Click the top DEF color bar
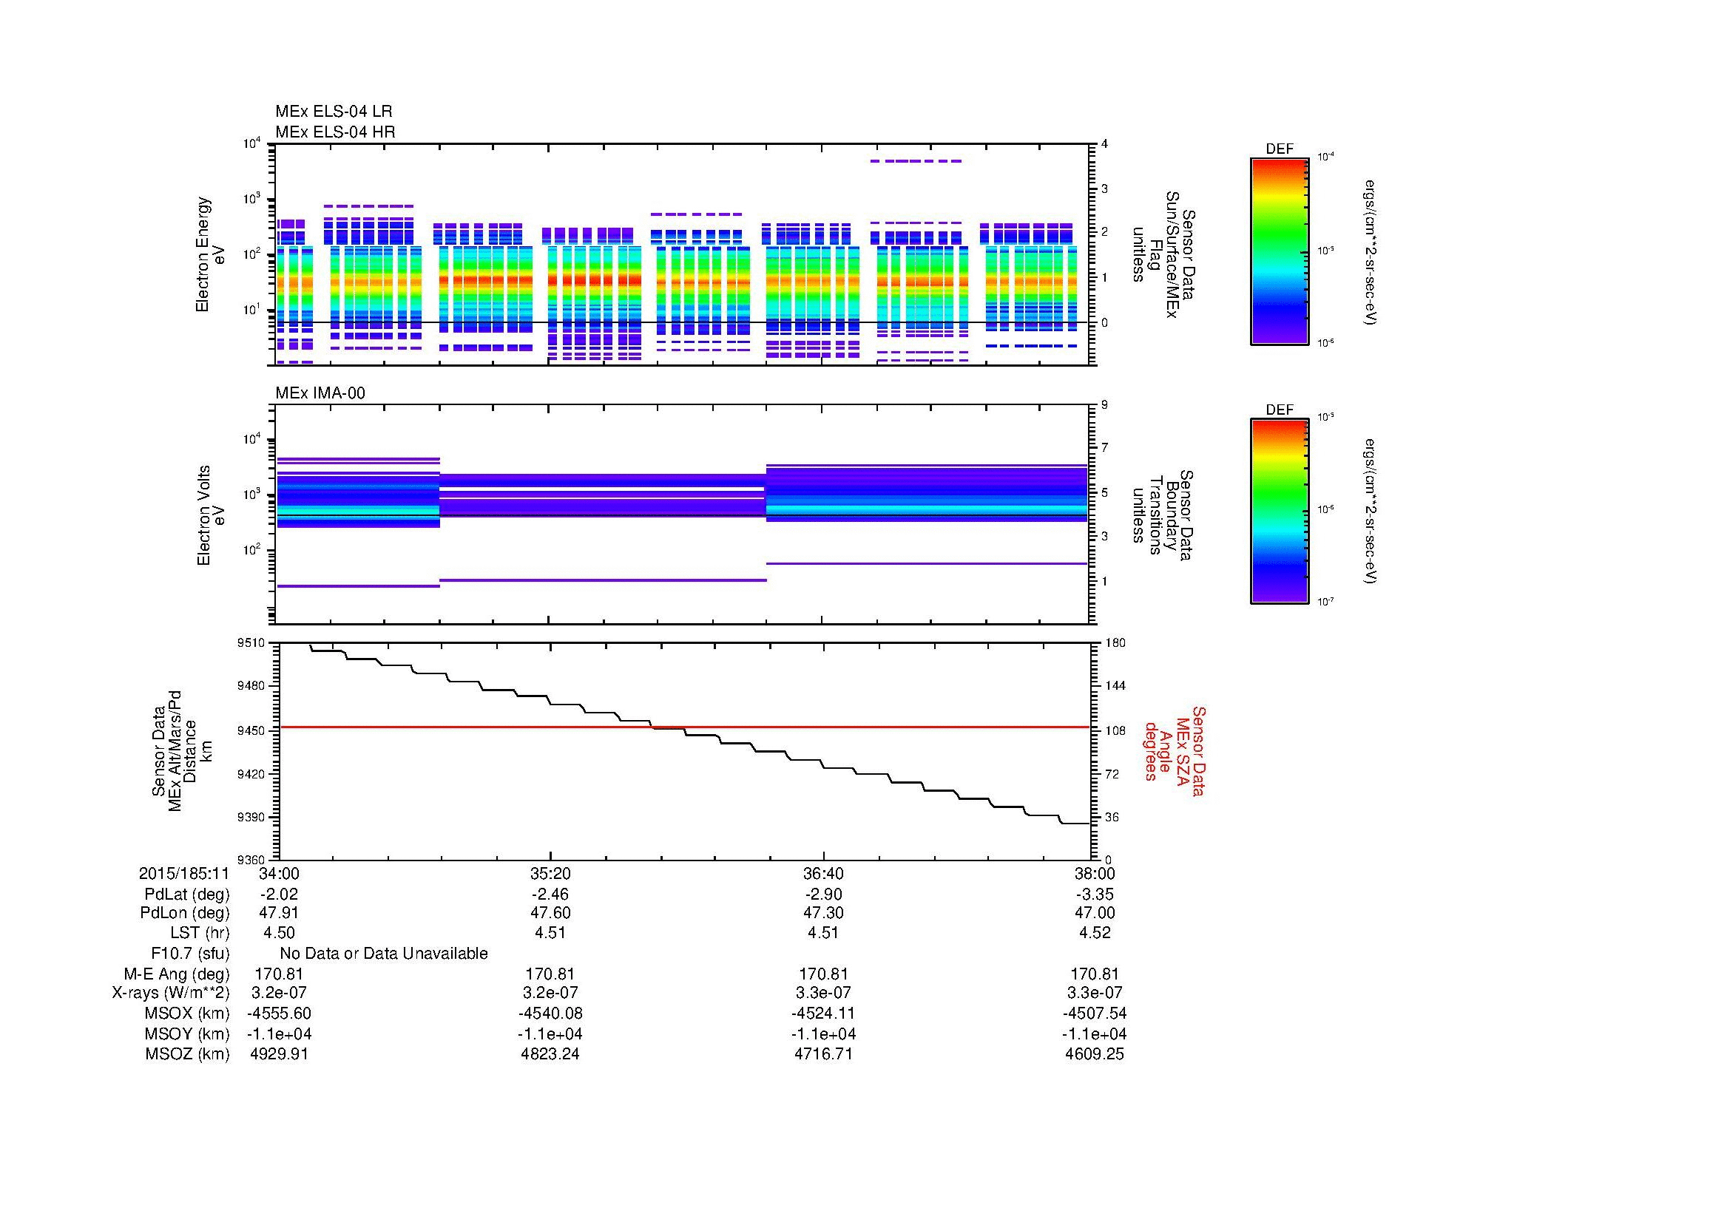This screenshot has height=1222, width=1730. tap(1279, 251)
